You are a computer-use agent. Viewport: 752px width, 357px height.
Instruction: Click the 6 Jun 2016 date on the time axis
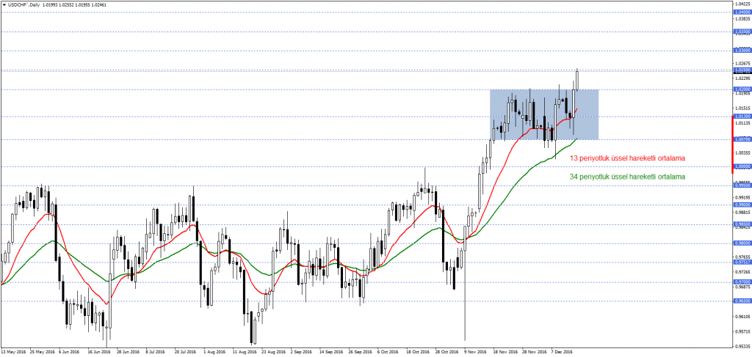click(69, 352)
